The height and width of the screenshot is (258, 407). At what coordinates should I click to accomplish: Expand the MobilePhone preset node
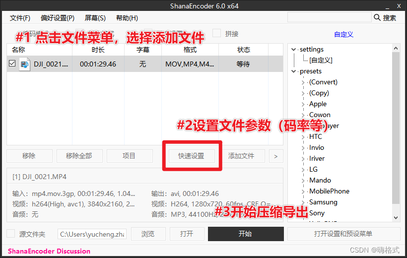(303, 192)
